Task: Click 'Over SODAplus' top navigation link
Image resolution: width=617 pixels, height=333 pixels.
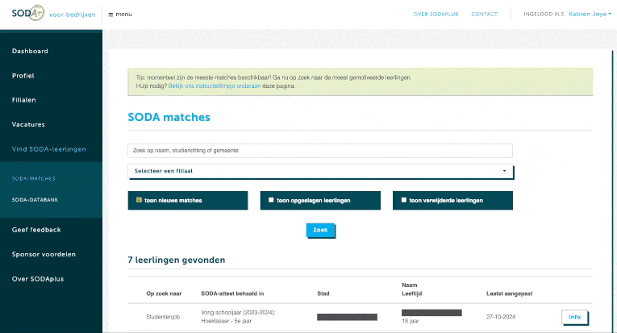Action: click(x=436, y=15)
